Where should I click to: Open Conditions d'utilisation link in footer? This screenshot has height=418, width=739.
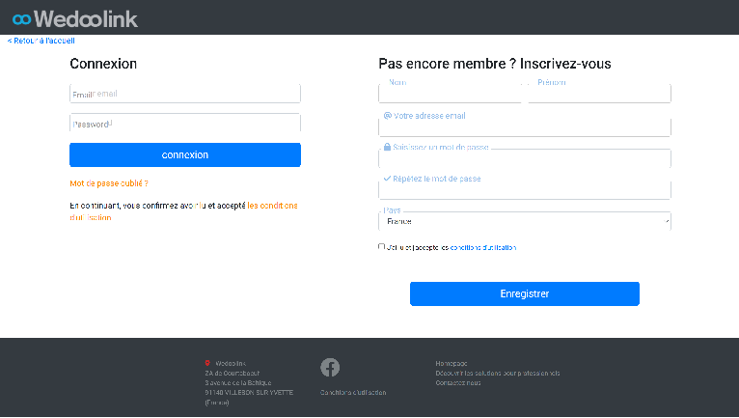coord(353,392)
